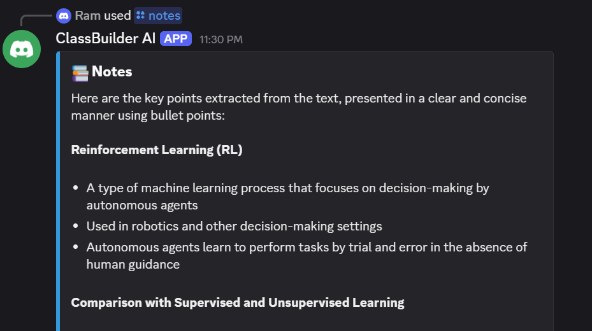Click the purple APP badge

point(176,39)
